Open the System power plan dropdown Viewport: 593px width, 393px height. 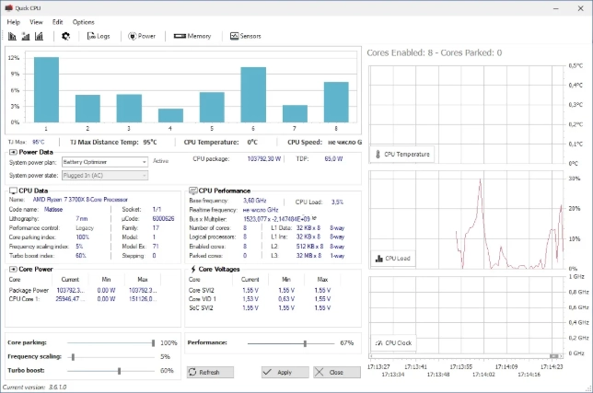tap(104, 161)
